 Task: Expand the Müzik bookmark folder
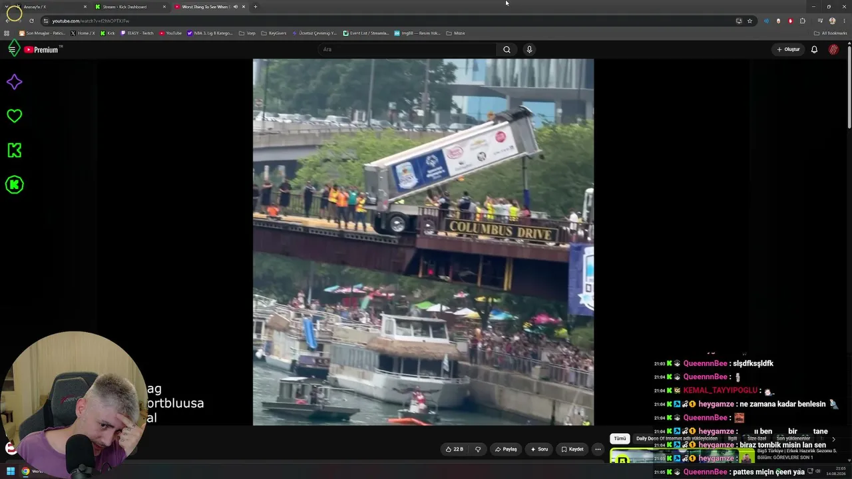(455, 33)
